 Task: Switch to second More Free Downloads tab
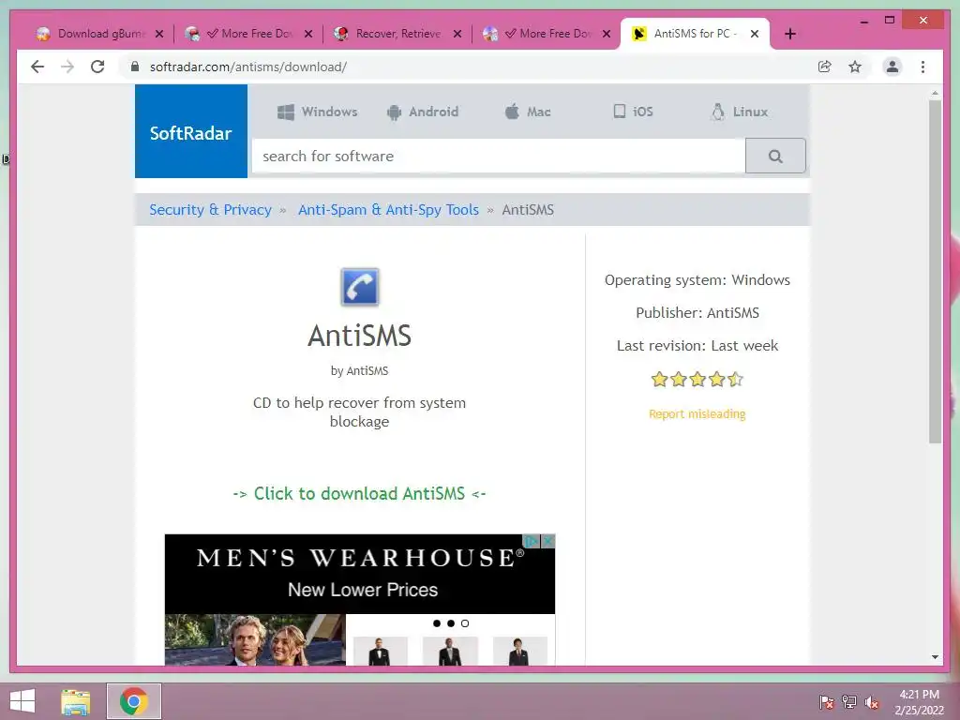(547, 34)
